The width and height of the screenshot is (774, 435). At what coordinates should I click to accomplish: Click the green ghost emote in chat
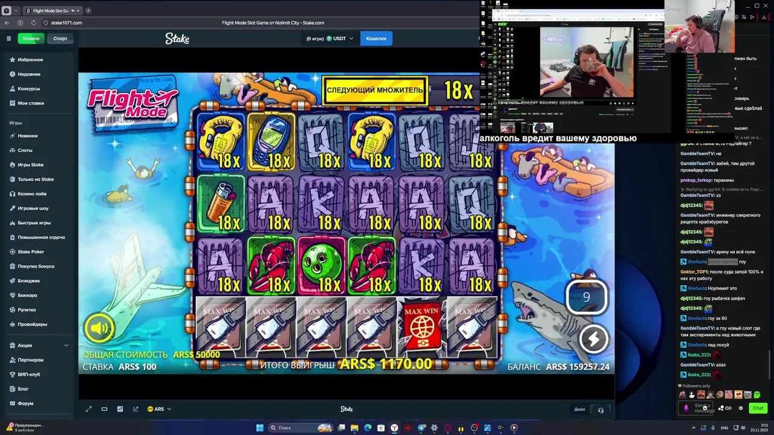click(x=756, y=395)
